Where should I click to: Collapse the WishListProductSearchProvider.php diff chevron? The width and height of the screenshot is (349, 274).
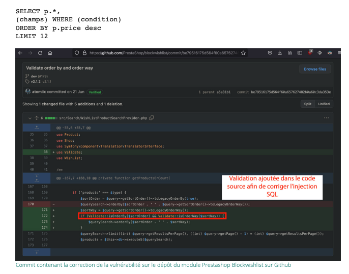30,118
